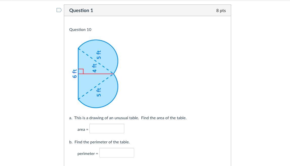Viewport: 290px width, 166px height.
Task: Click the lower 5 ft diagonal label
Action: pyautogui.click(x=99, y=92)
